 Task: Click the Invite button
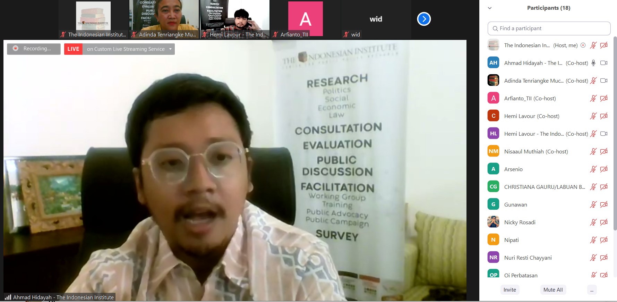coord(509,290)
